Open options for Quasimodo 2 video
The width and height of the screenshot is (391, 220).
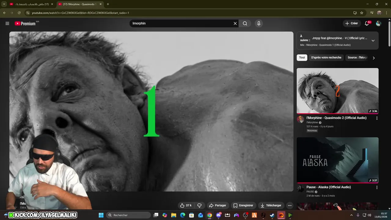(377, 118)
